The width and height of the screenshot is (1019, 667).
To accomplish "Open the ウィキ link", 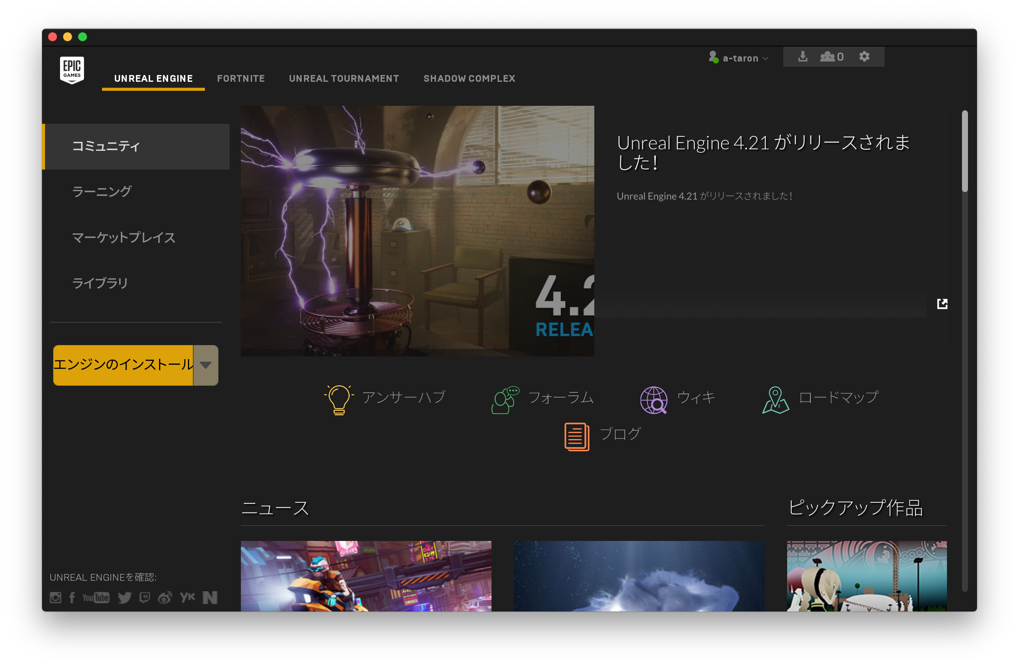I will tap(696, 397).
